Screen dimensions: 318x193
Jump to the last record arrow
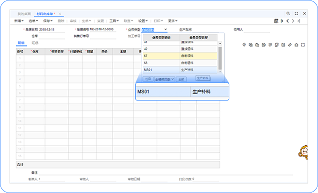point(298,21)
